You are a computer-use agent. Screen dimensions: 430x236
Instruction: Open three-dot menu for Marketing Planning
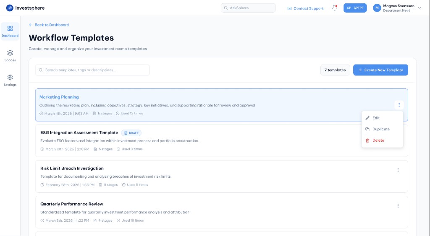(x=399, y=105)
